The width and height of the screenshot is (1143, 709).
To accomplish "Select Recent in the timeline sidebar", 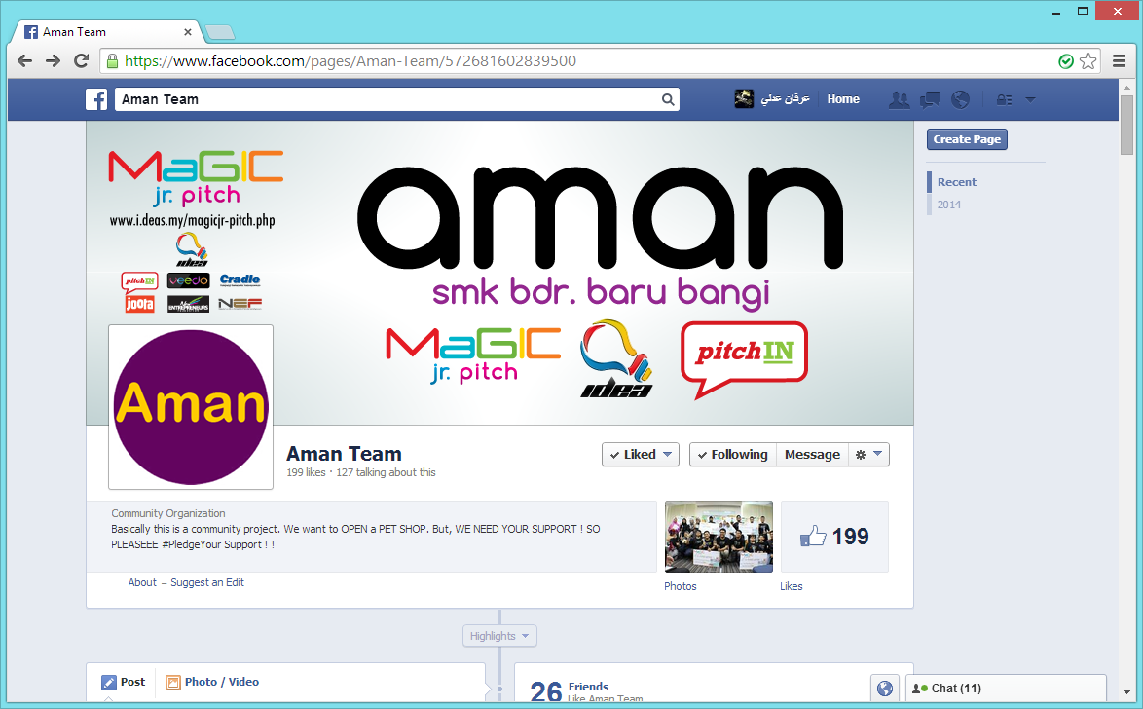I will coord(956,182).
